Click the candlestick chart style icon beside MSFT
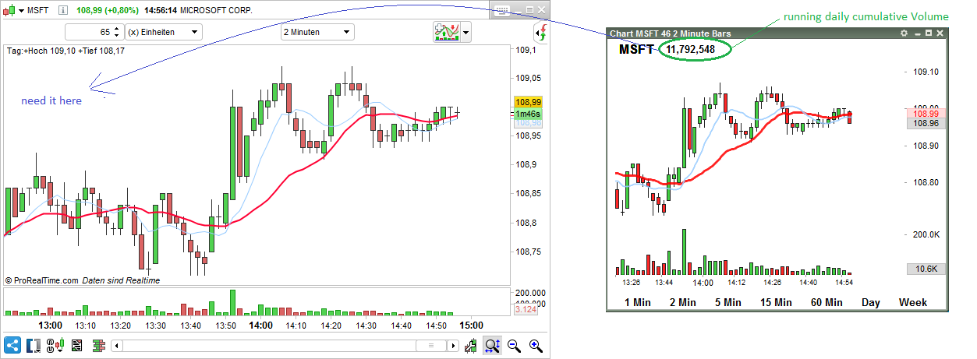This screenshot has width=977, height=359. [8, 10]
